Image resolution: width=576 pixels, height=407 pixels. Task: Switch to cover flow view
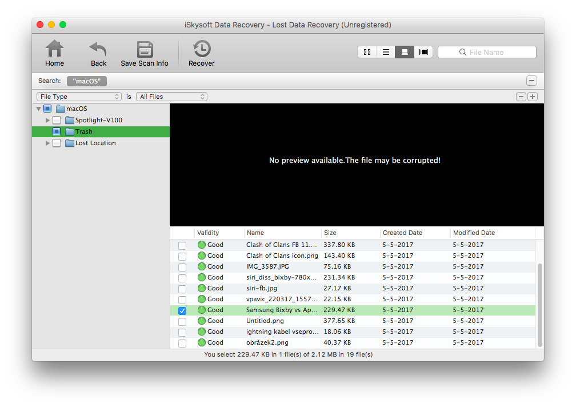423,52
